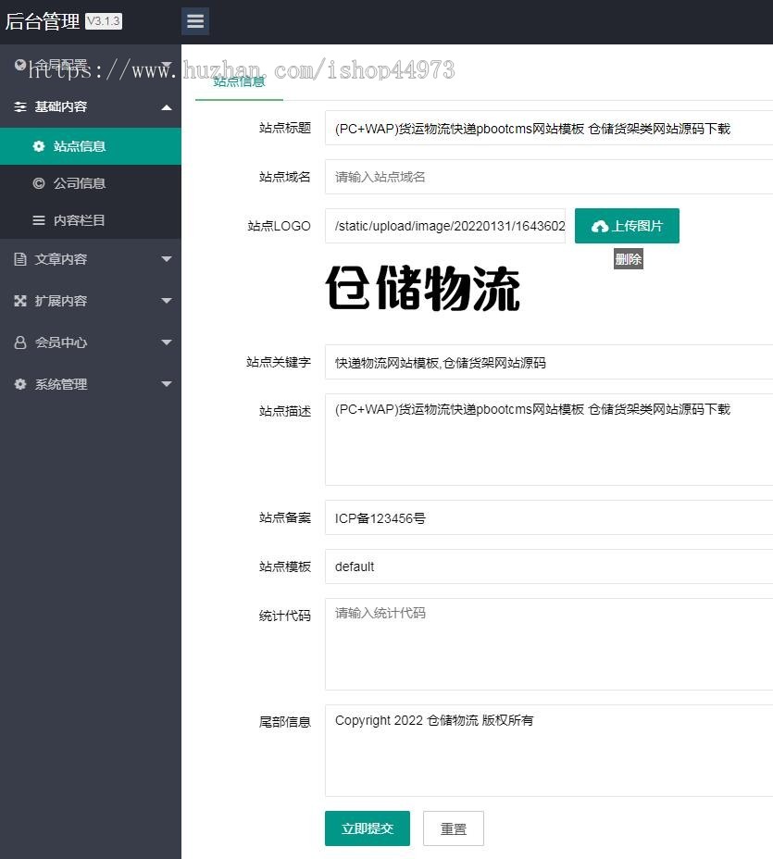The width and height of the screenshot is (773, 859).
Task: Expand the 会员中心 dropdown arrow
Action: pyautogui.click(x=167, y=342)
